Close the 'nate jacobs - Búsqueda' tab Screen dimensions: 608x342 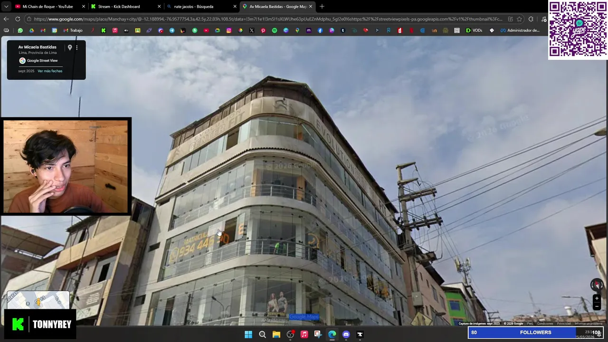click(x=235, y=7)
